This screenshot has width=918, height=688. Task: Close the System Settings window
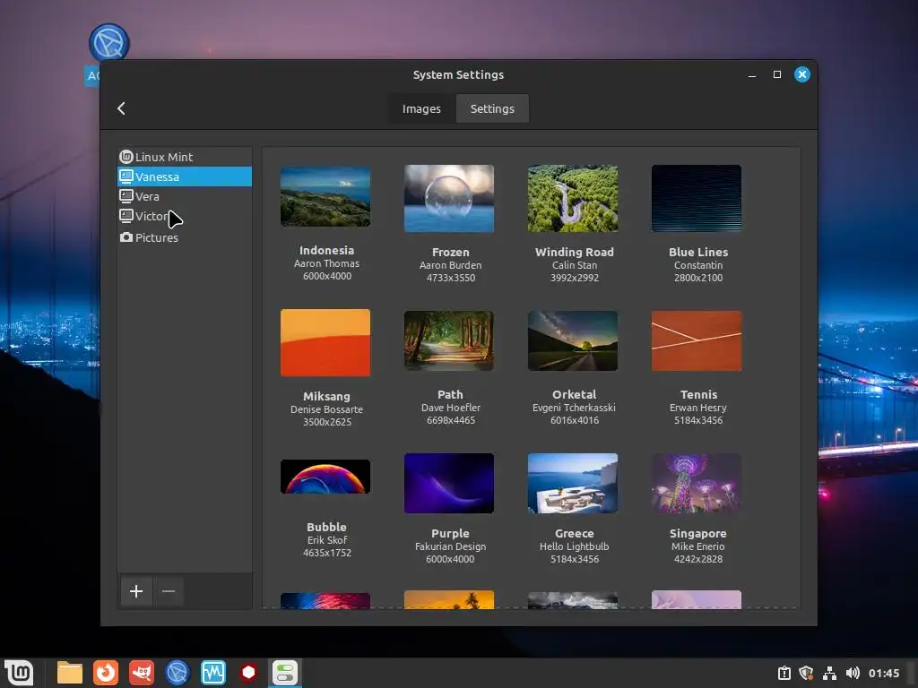click(x=802, y=74)
